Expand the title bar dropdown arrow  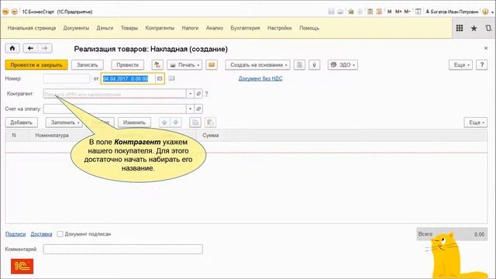[493, 12]
